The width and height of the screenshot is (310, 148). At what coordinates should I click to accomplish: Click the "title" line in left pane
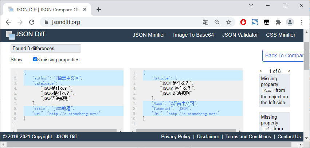coord(74,108)
